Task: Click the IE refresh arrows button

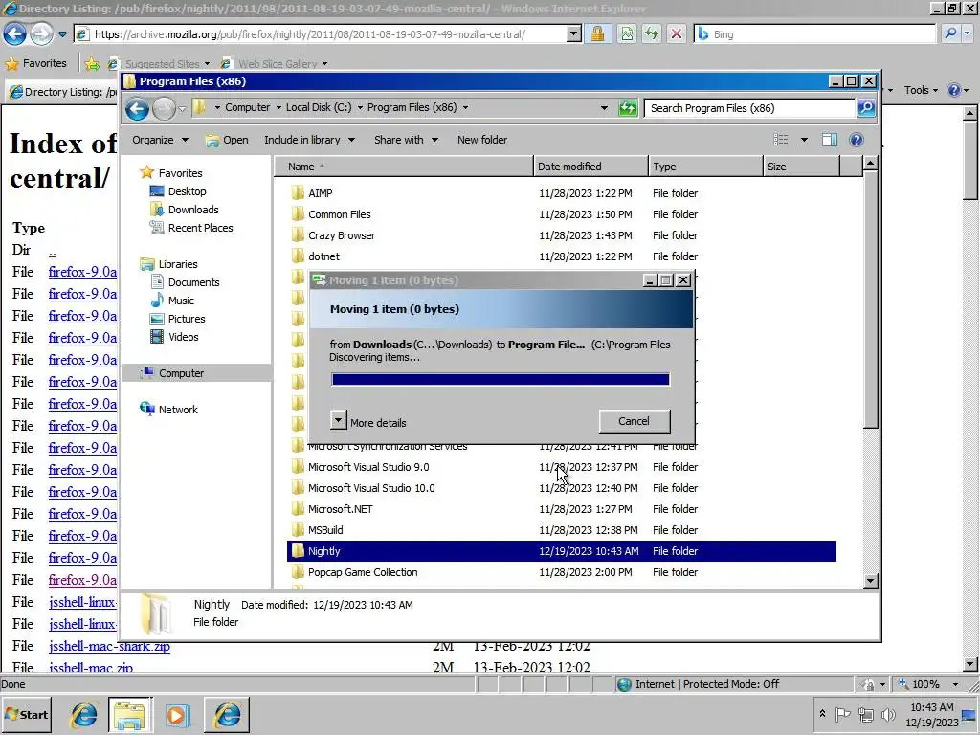Action: 651,33
